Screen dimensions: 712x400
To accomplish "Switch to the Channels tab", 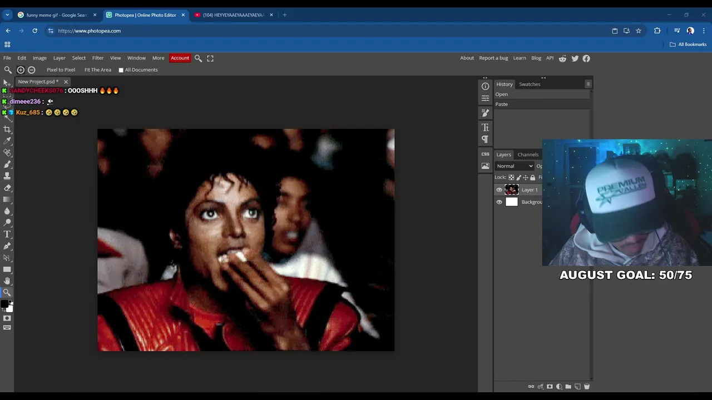I will pyautogui.click(x=528, y=155).
